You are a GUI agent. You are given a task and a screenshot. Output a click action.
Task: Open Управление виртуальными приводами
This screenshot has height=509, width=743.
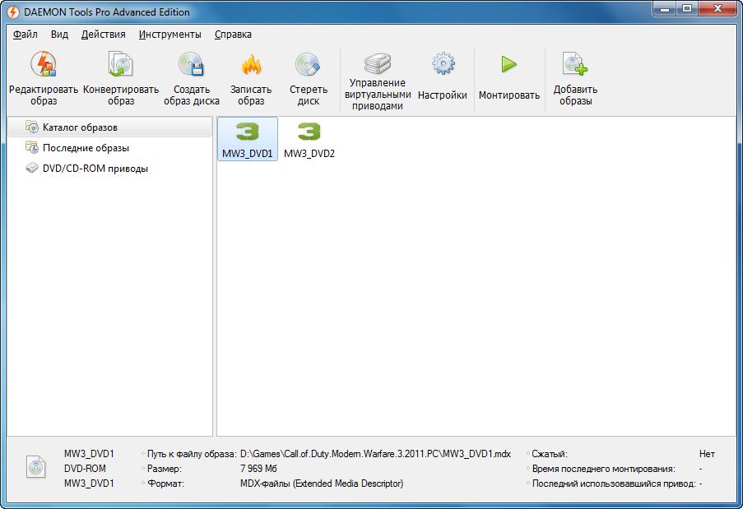(378, 81)
